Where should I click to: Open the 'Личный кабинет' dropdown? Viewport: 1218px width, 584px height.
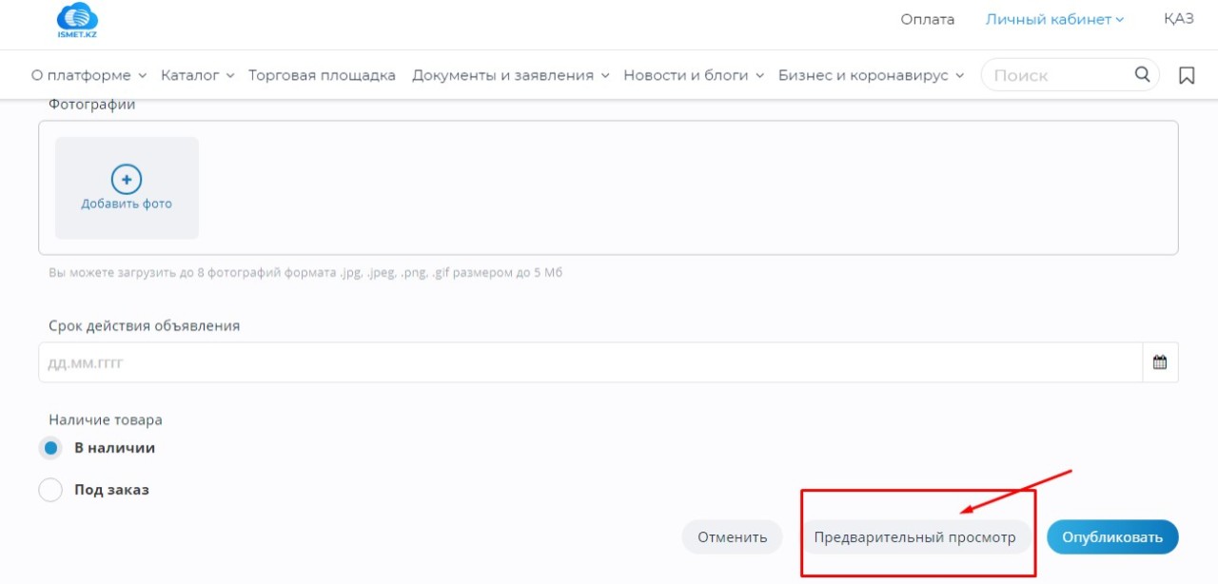pyautogui.click(x=1054, y=19)
